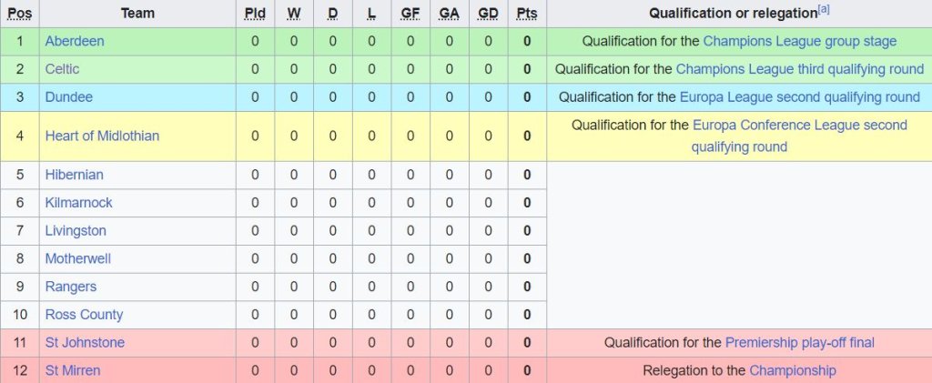
Task: Open the Championship relegation link
Action: (792, 370)
